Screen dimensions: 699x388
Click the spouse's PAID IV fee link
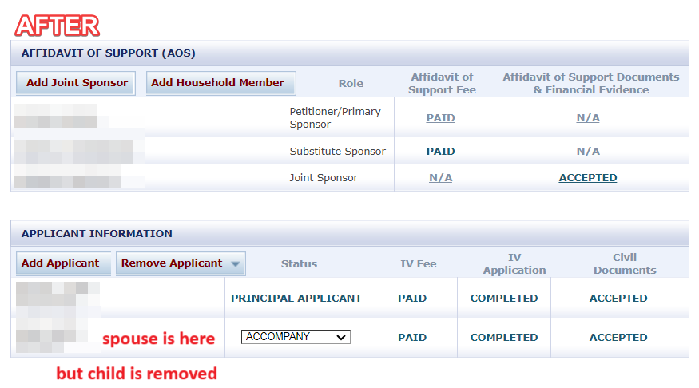pos(412,338)
